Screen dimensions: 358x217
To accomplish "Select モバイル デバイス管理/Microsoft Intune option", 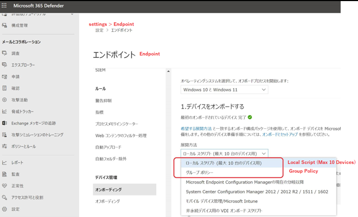I will (x=259, y=201).
